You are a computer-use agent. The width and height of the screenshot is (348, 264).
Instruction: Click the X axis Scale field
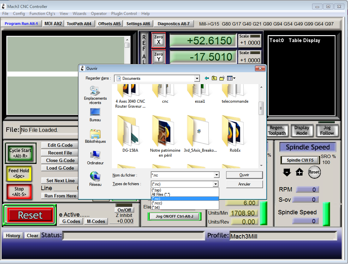(250, 42)
